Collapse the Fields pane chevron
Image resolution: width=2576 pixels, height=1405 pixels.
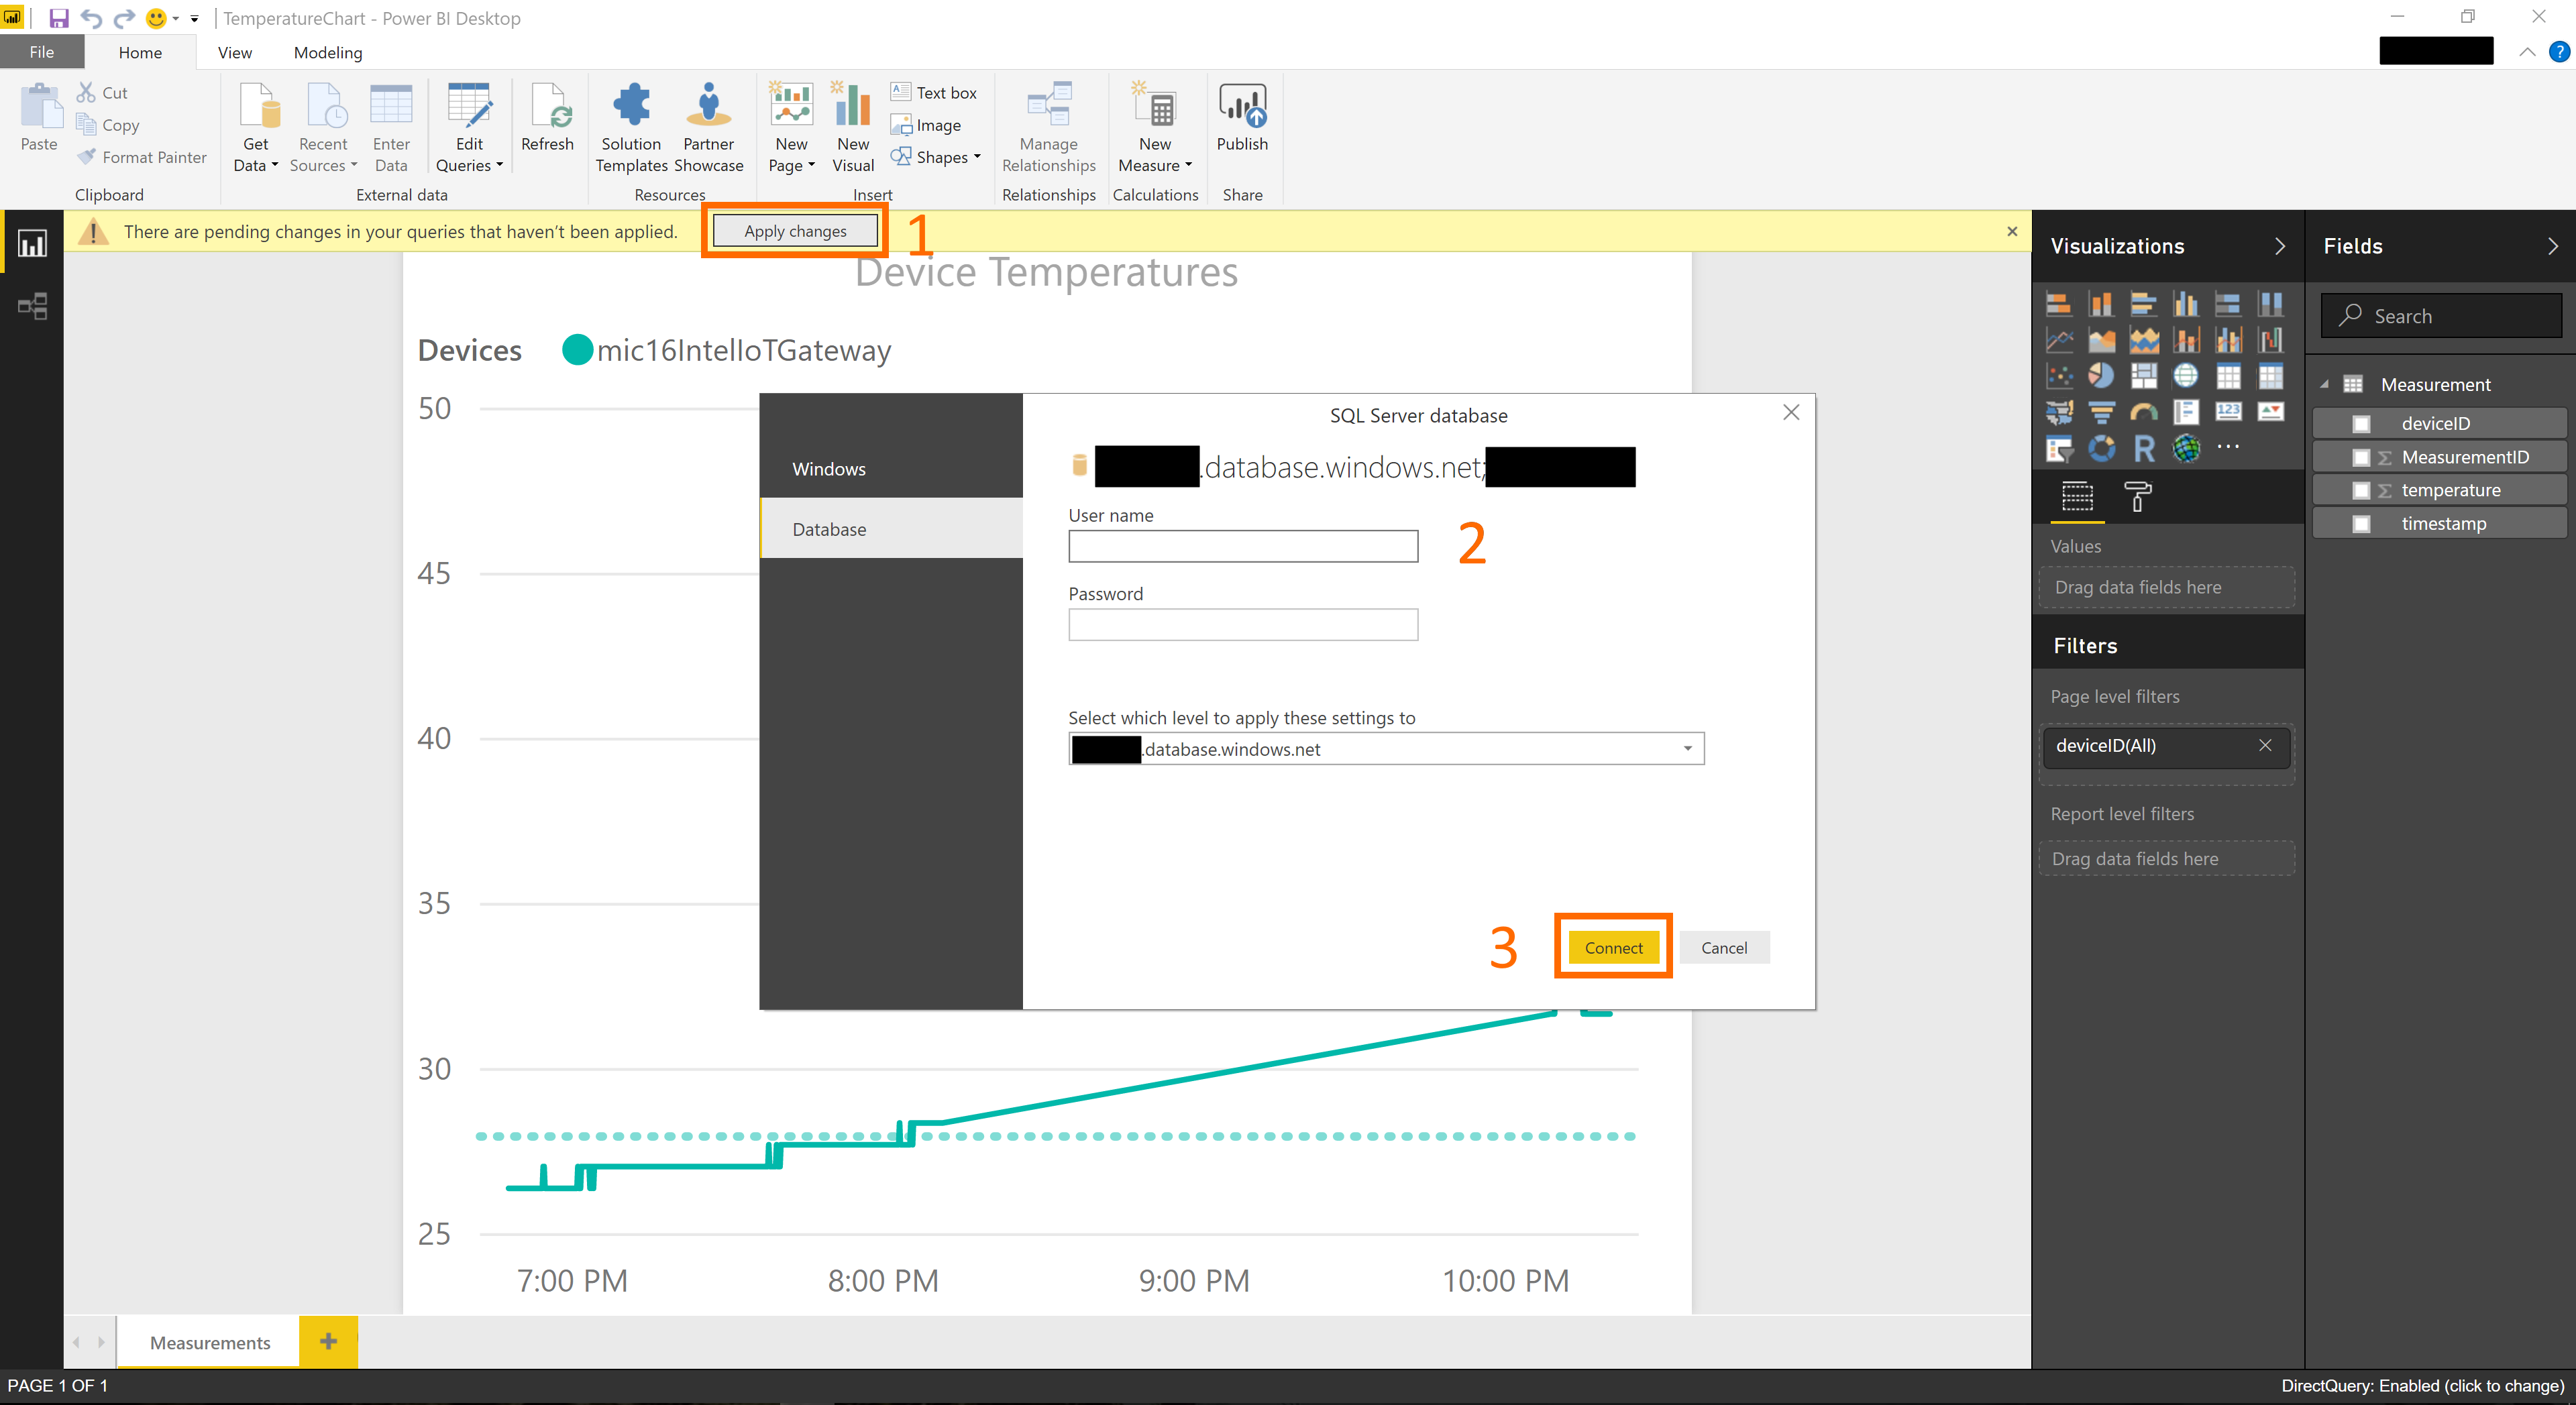[x=2552, y=246]
